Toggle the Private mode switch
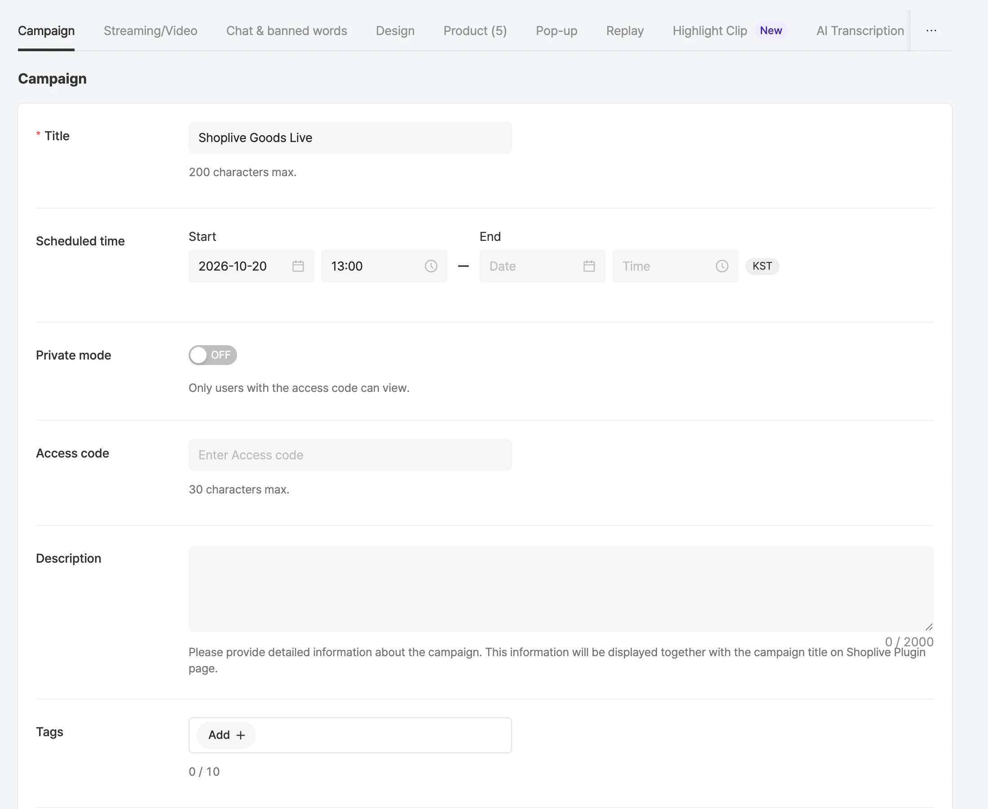The image size is (988, 809). coord(213,355)
